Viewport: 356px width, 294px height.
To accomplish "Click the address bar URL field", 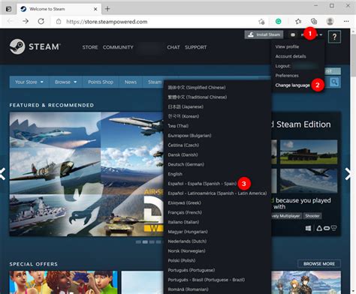I will (158, 22).
